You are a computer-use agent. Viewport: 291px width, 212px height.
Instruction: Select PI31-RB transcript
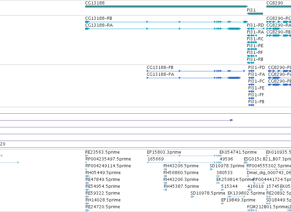(x=251, y=63)
